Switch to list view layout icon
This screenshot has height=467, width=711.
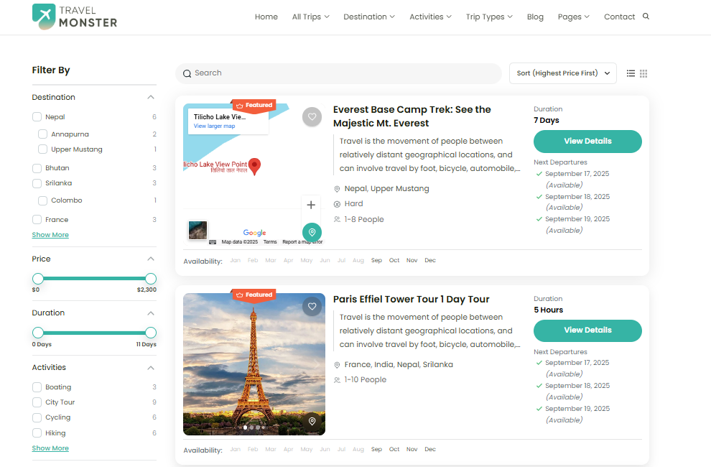(631, 73)
